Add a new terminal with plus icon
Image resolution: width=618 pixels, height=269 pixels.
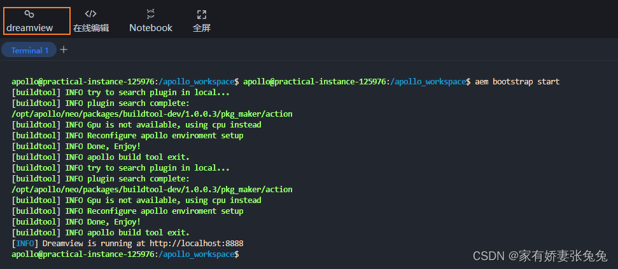64,50
